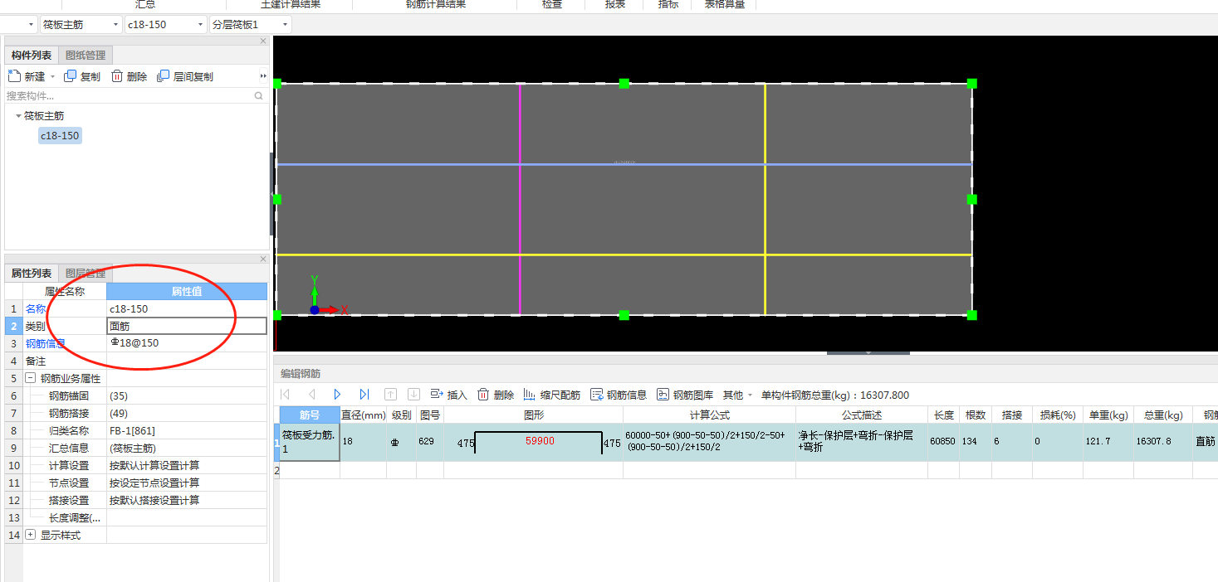
Task: Click the 总重 cell value 16307.8
Action: (x=1162, y=441)
